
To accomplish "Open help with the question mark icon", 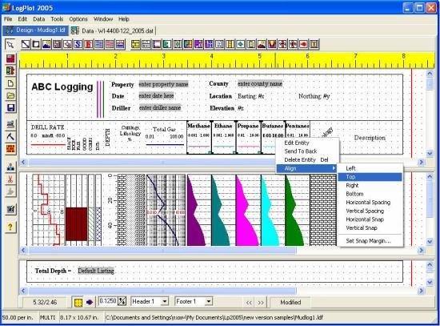I will [x=10, y=227].
